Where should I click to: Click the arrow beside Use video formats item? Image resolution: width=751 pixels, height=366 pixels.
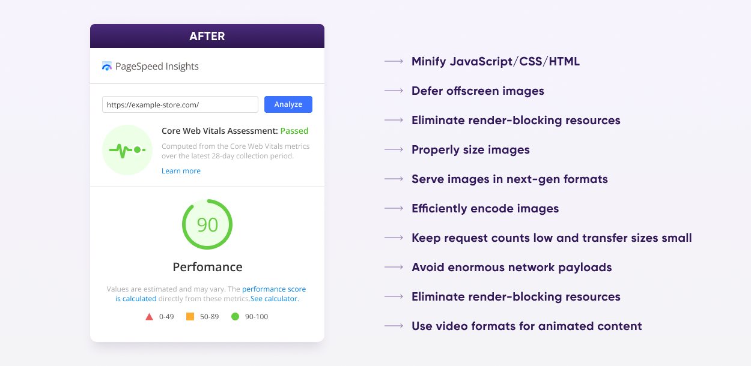(394, 326)
